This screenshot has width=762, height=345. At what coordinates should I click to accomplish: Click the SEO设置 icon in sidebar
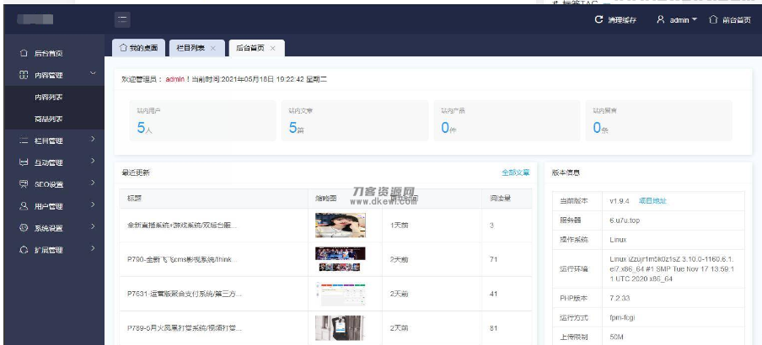[24, 184]
